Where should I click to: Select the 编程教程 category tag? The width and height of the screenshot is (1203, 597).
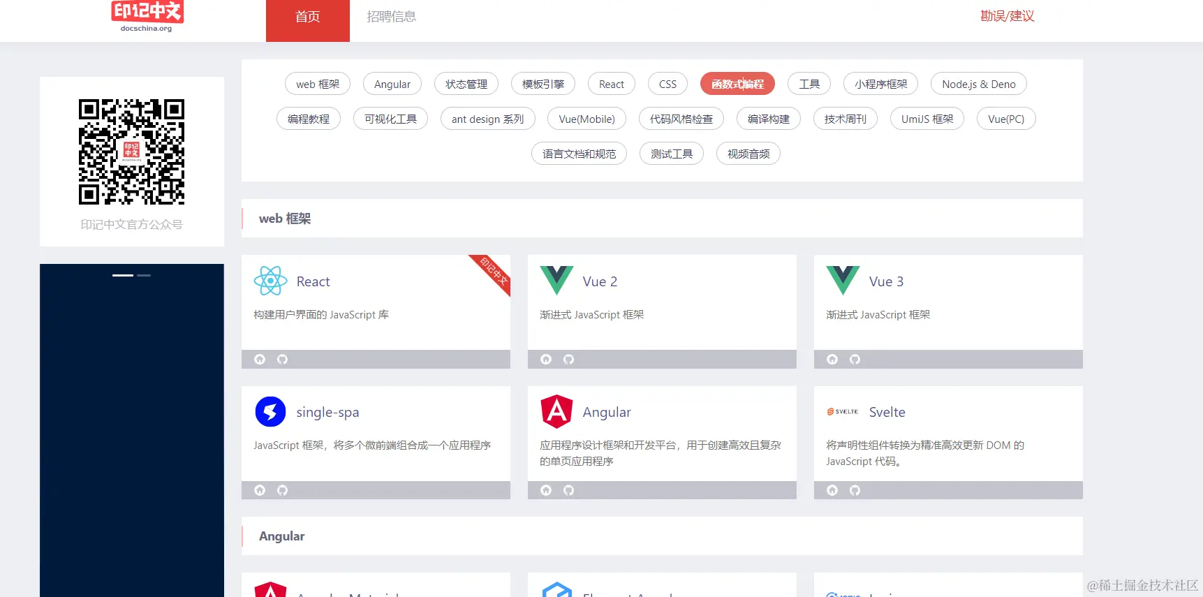coord(309,119)
